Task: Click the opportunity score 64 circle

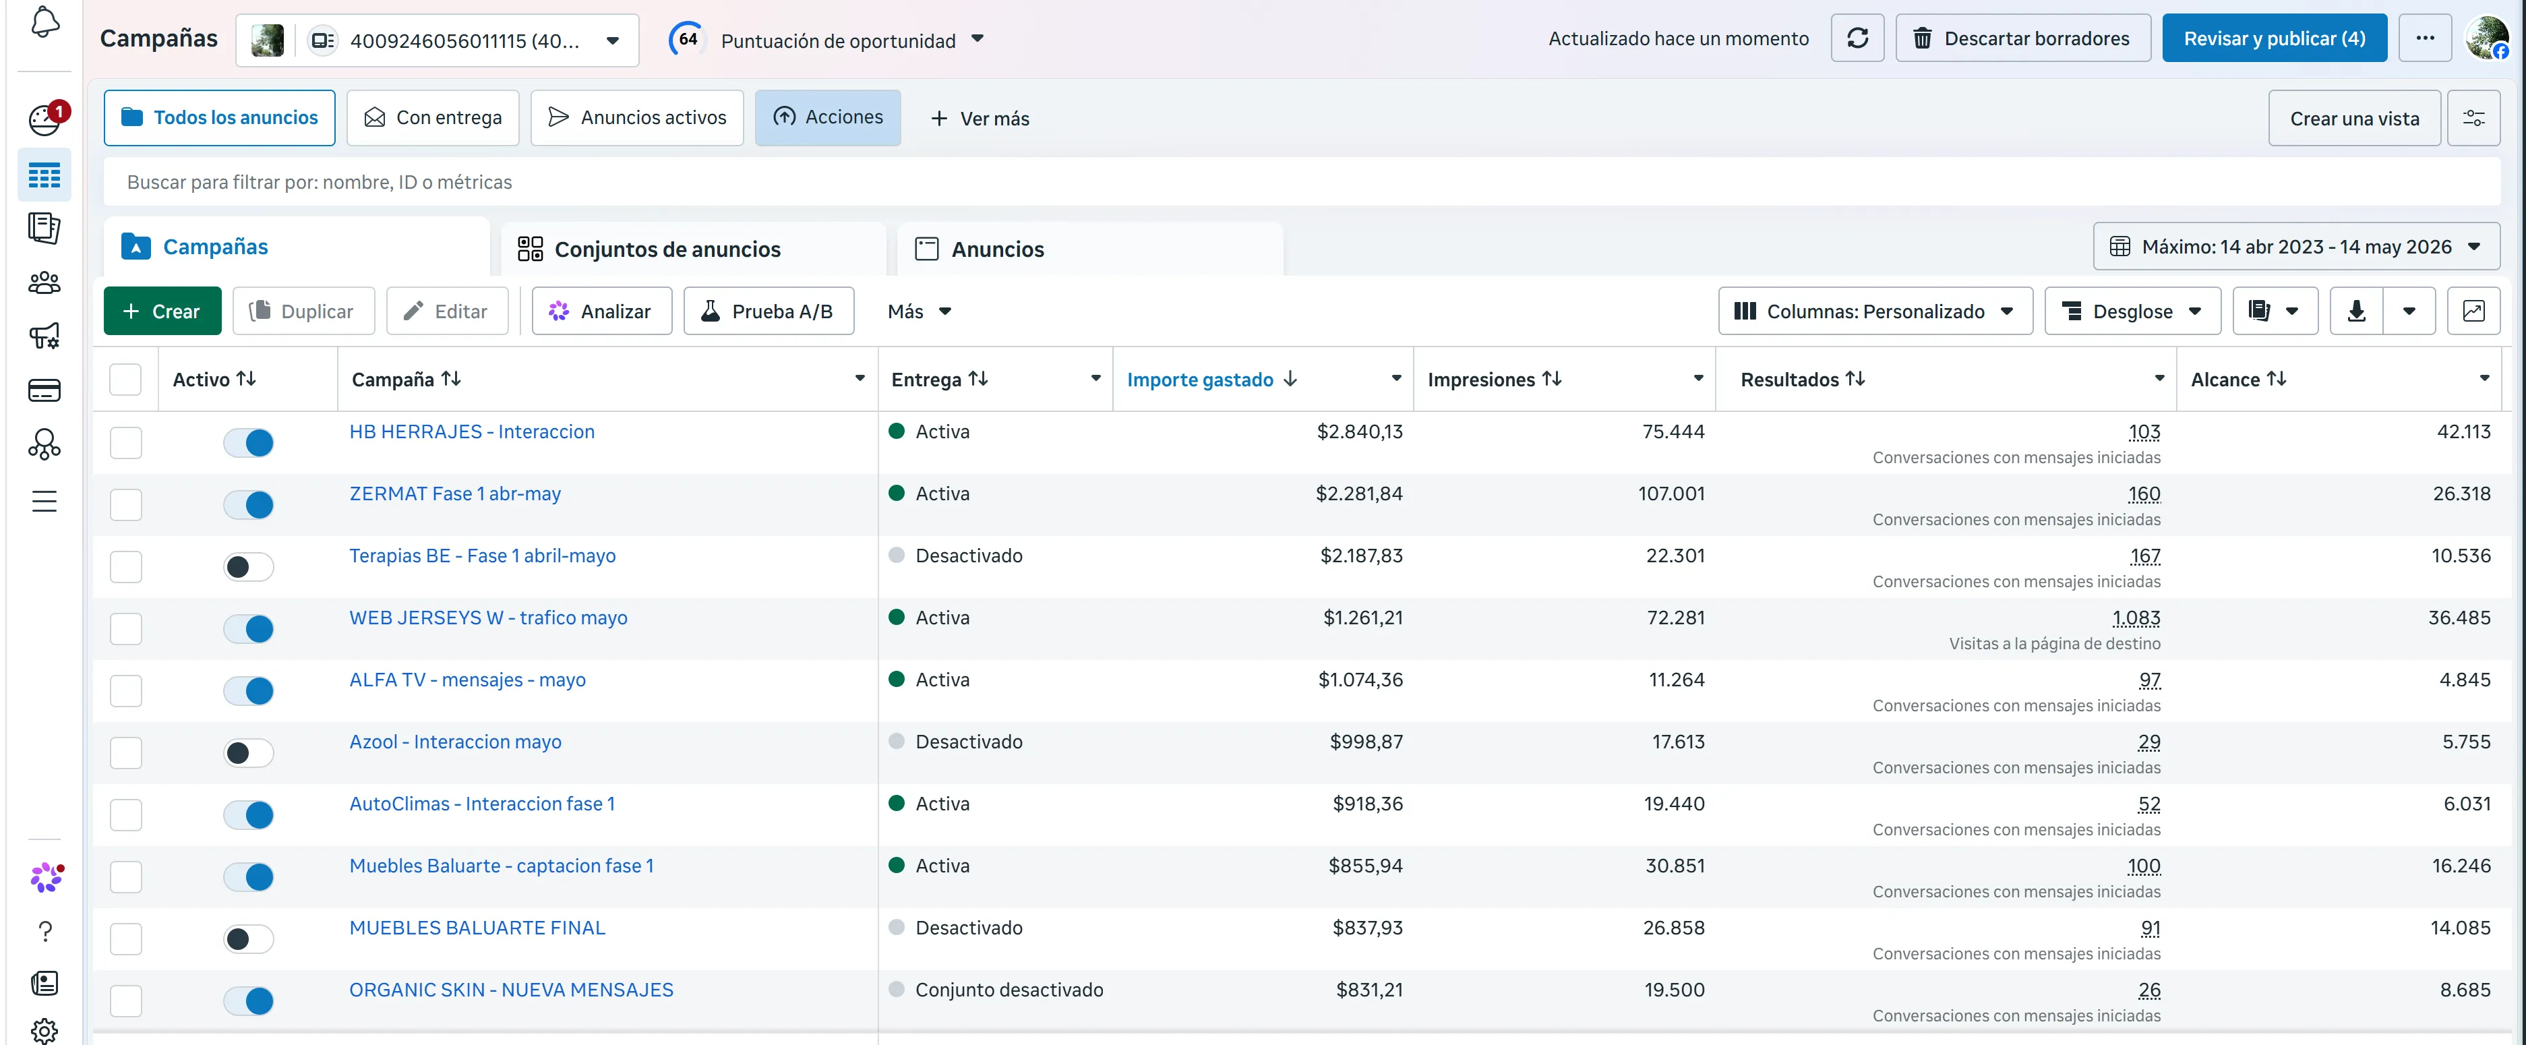Action: 688,39
